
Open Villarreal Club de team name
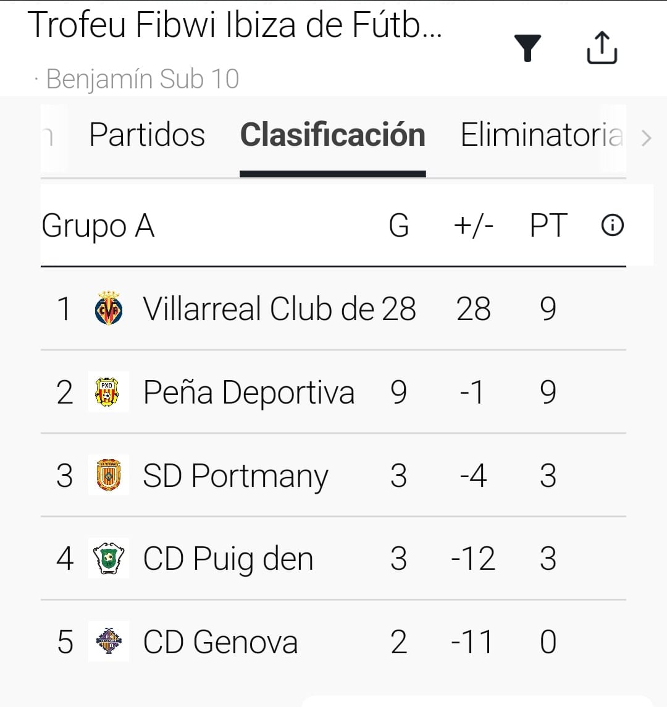pos(258,308)
